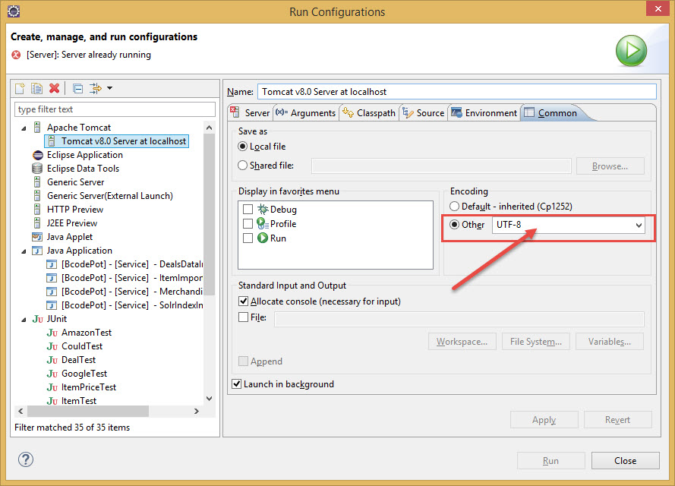675x486 pixels.
Task: Click the J2EE Preview icon
Action: (37, 223)
